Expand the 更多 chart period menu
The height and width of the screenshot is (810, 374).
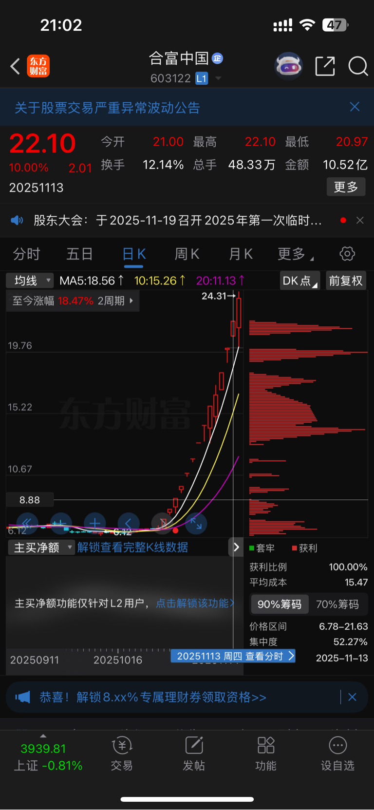click(295, 254)
